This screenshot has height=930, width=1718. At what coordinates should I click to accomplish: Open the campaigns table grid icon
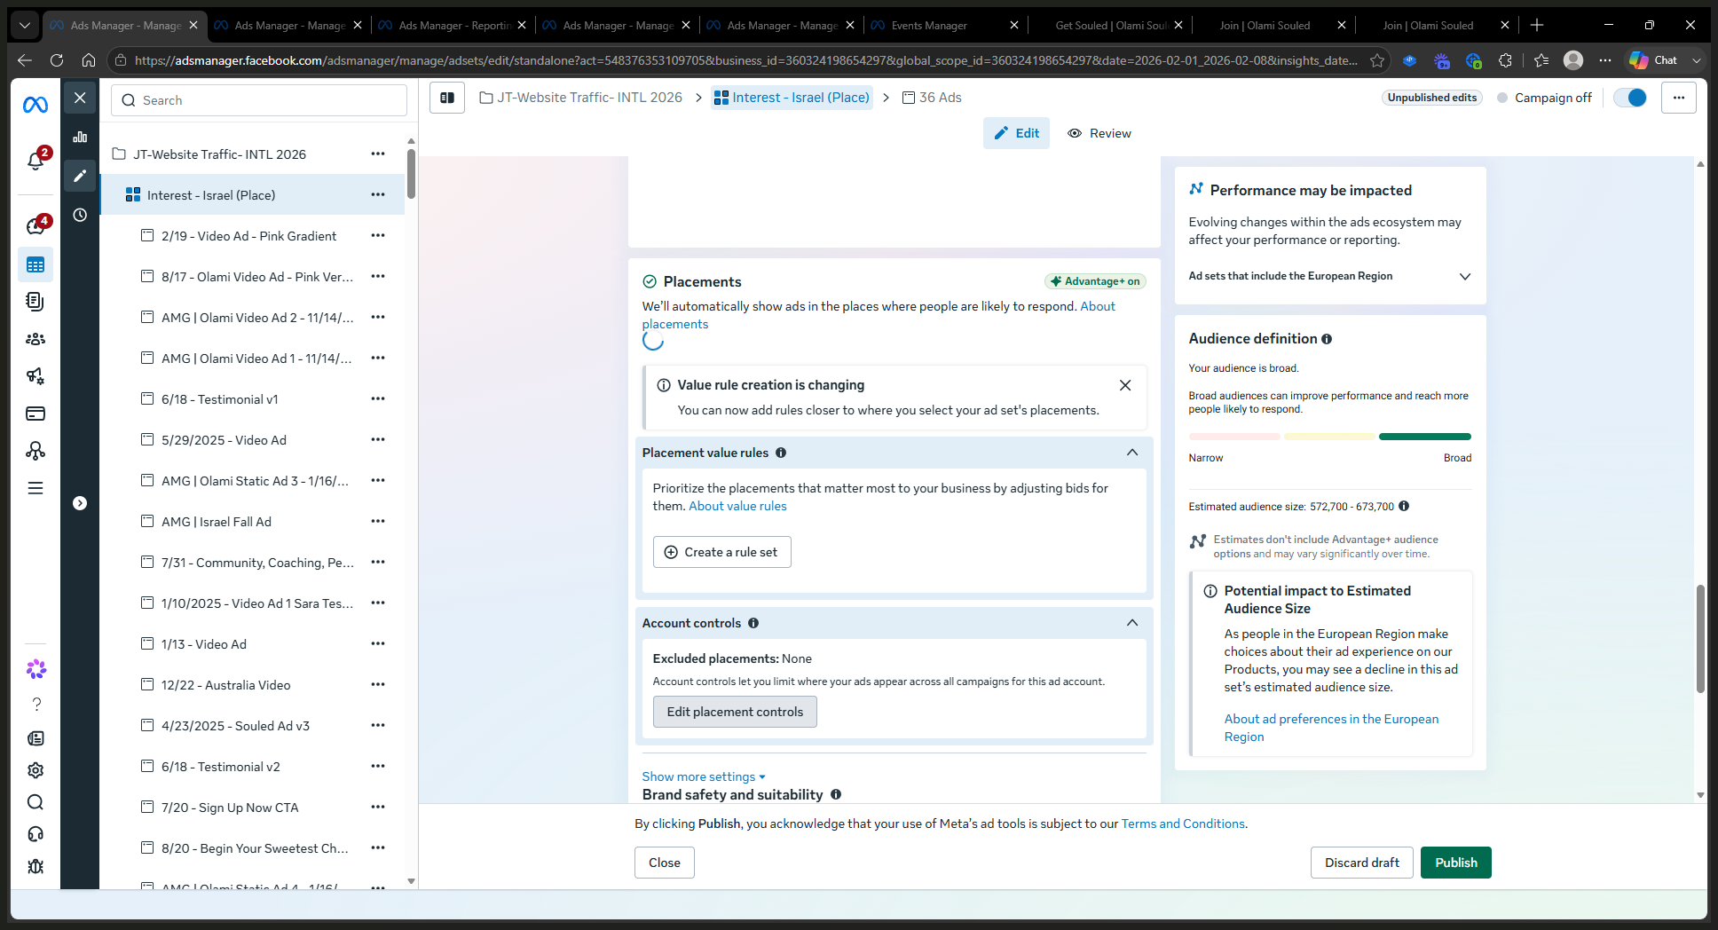click(x=35, y=264)
